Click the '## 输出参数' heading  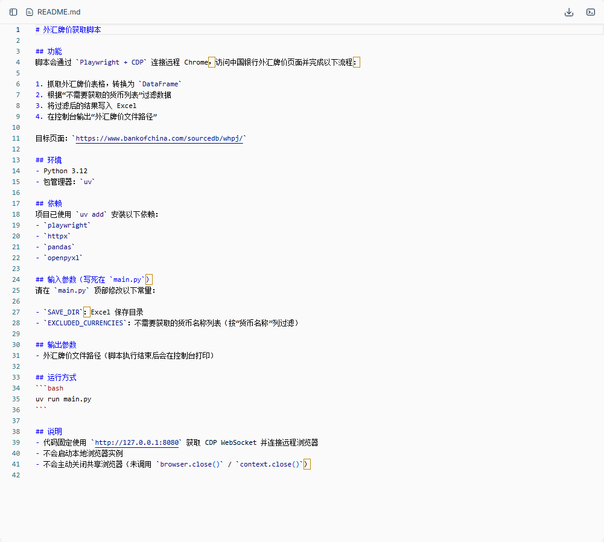(56, 345)
